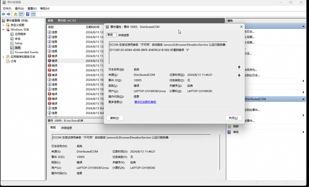The width and height of the screenshot is (309, 187).
Task: Switch to 详细信息 tab in event properties dialog
Action: pyautogui.click(x=124, y=35)
